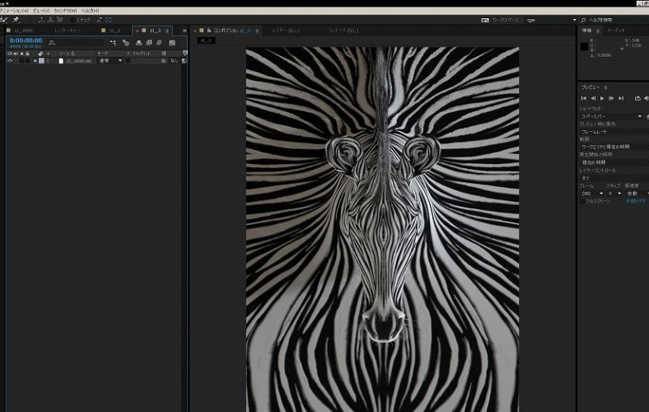Click the composition mini-flowchart icon

coord(113,43)
